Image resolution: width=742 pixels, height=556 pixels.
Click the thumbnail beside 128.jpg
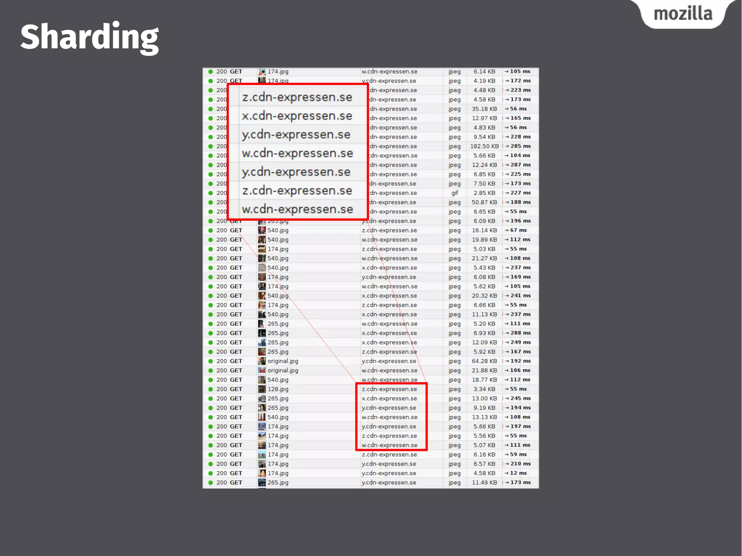(x=262, y=389)
